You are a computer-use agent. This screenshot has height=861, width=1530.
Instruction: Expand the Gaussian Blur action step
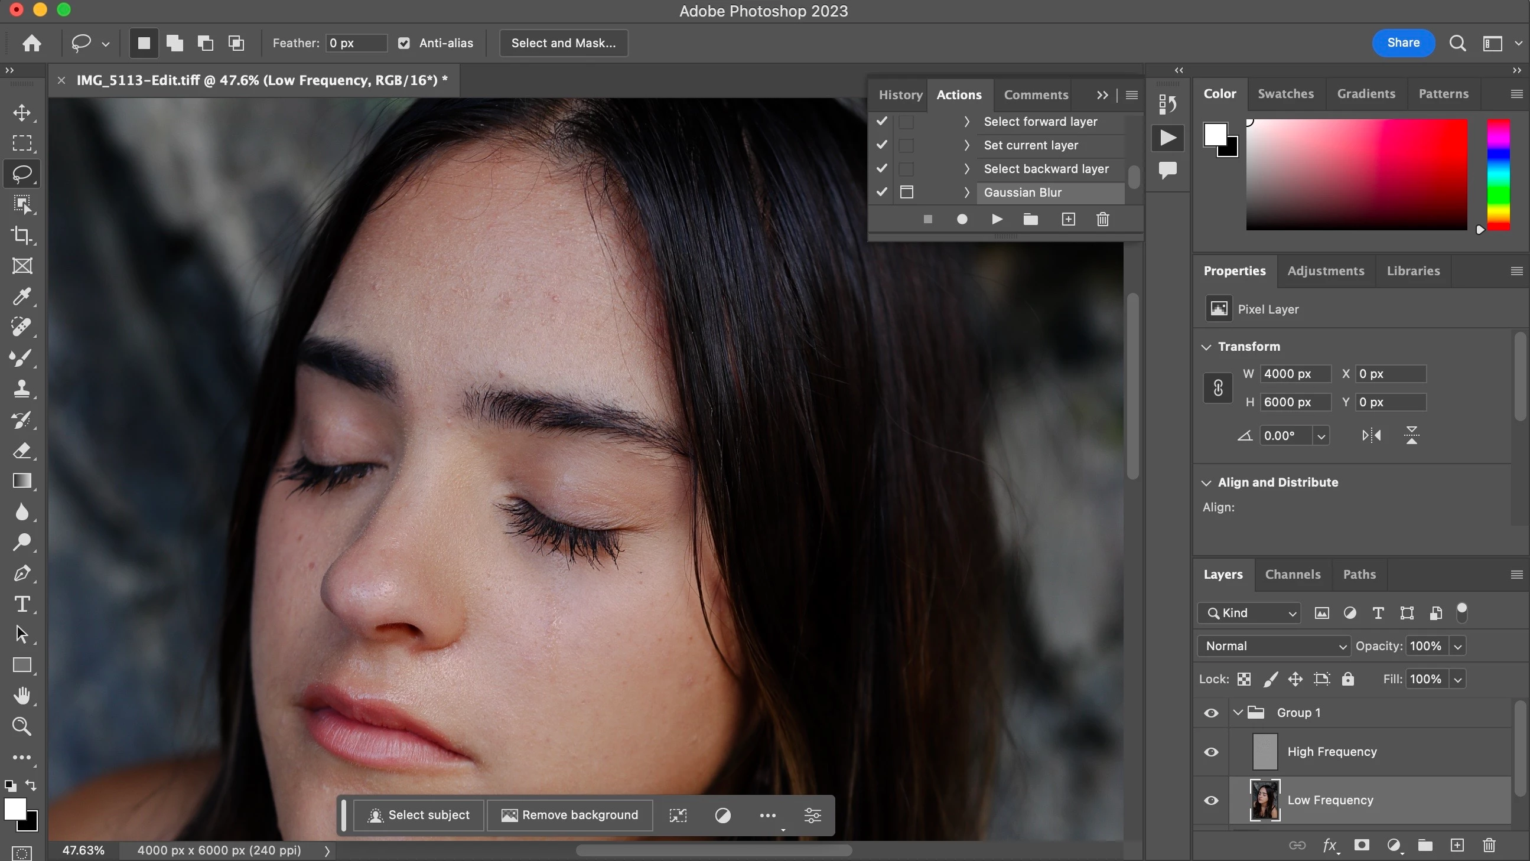click(966, 193)
